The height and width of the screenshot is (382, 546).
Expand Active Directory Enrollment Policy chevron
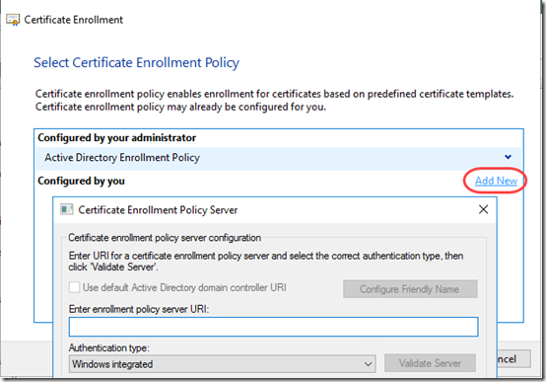508,157
